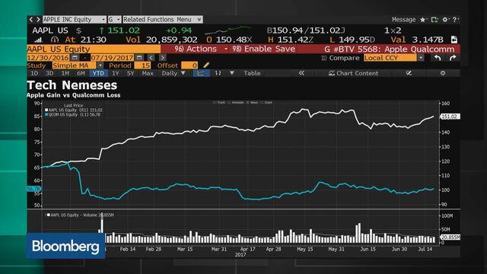Open the start date calendar picker
487x274 pixels.
tap(75, 58)
